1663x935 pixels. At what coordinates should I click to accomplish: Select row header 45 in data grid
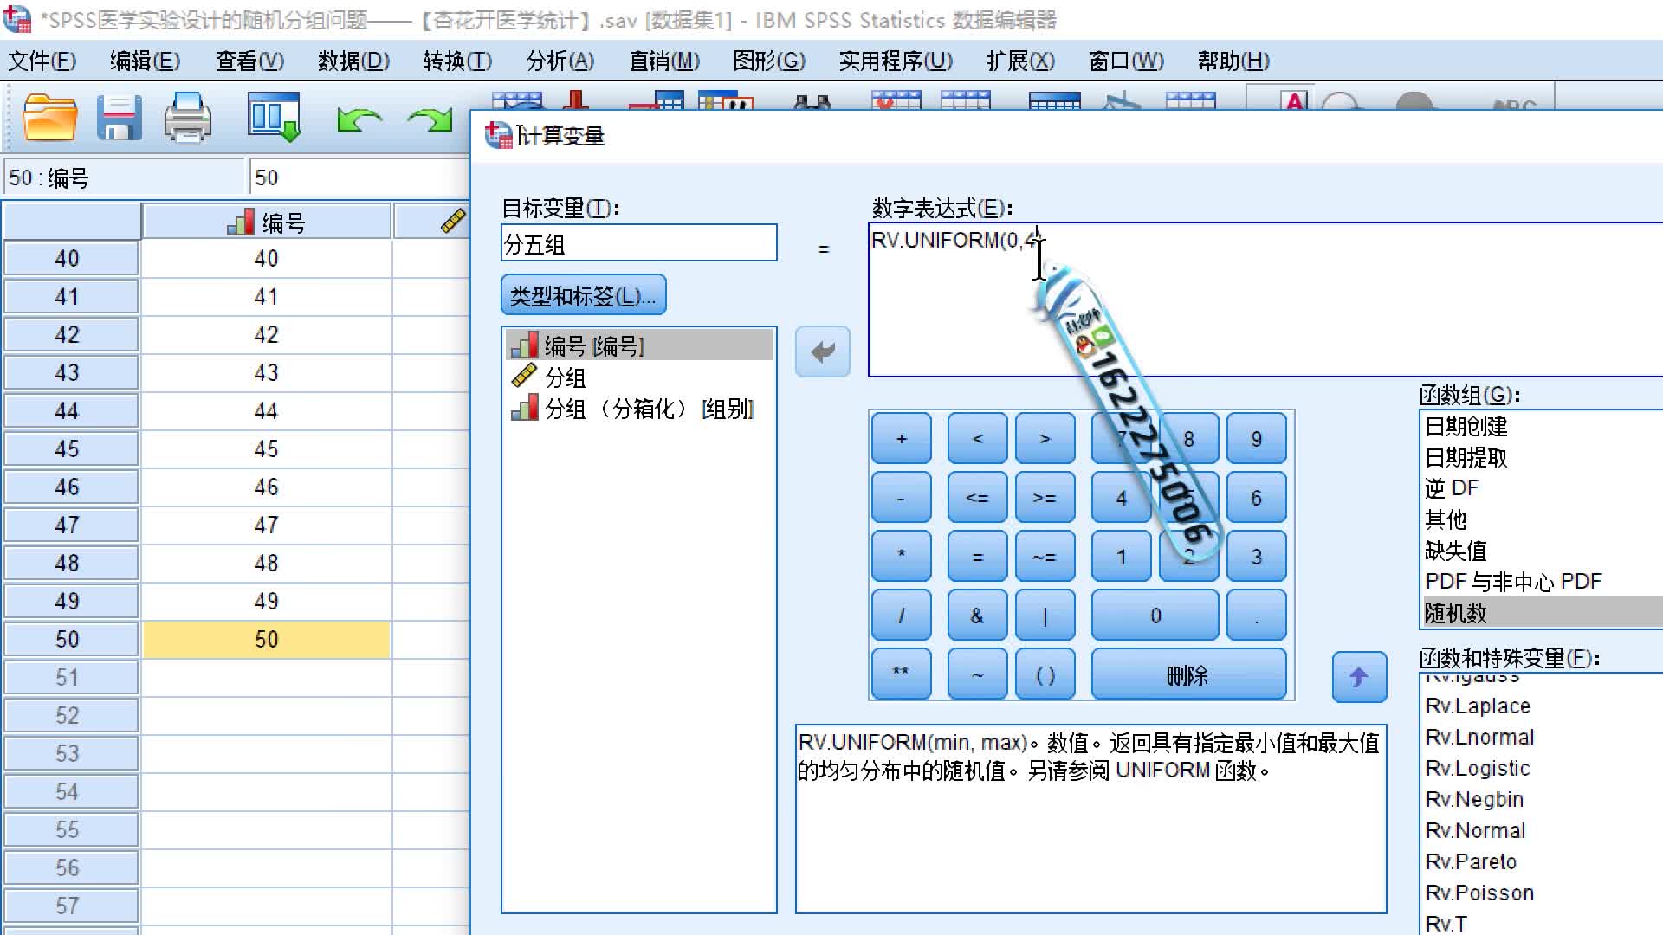pos(68,448)
